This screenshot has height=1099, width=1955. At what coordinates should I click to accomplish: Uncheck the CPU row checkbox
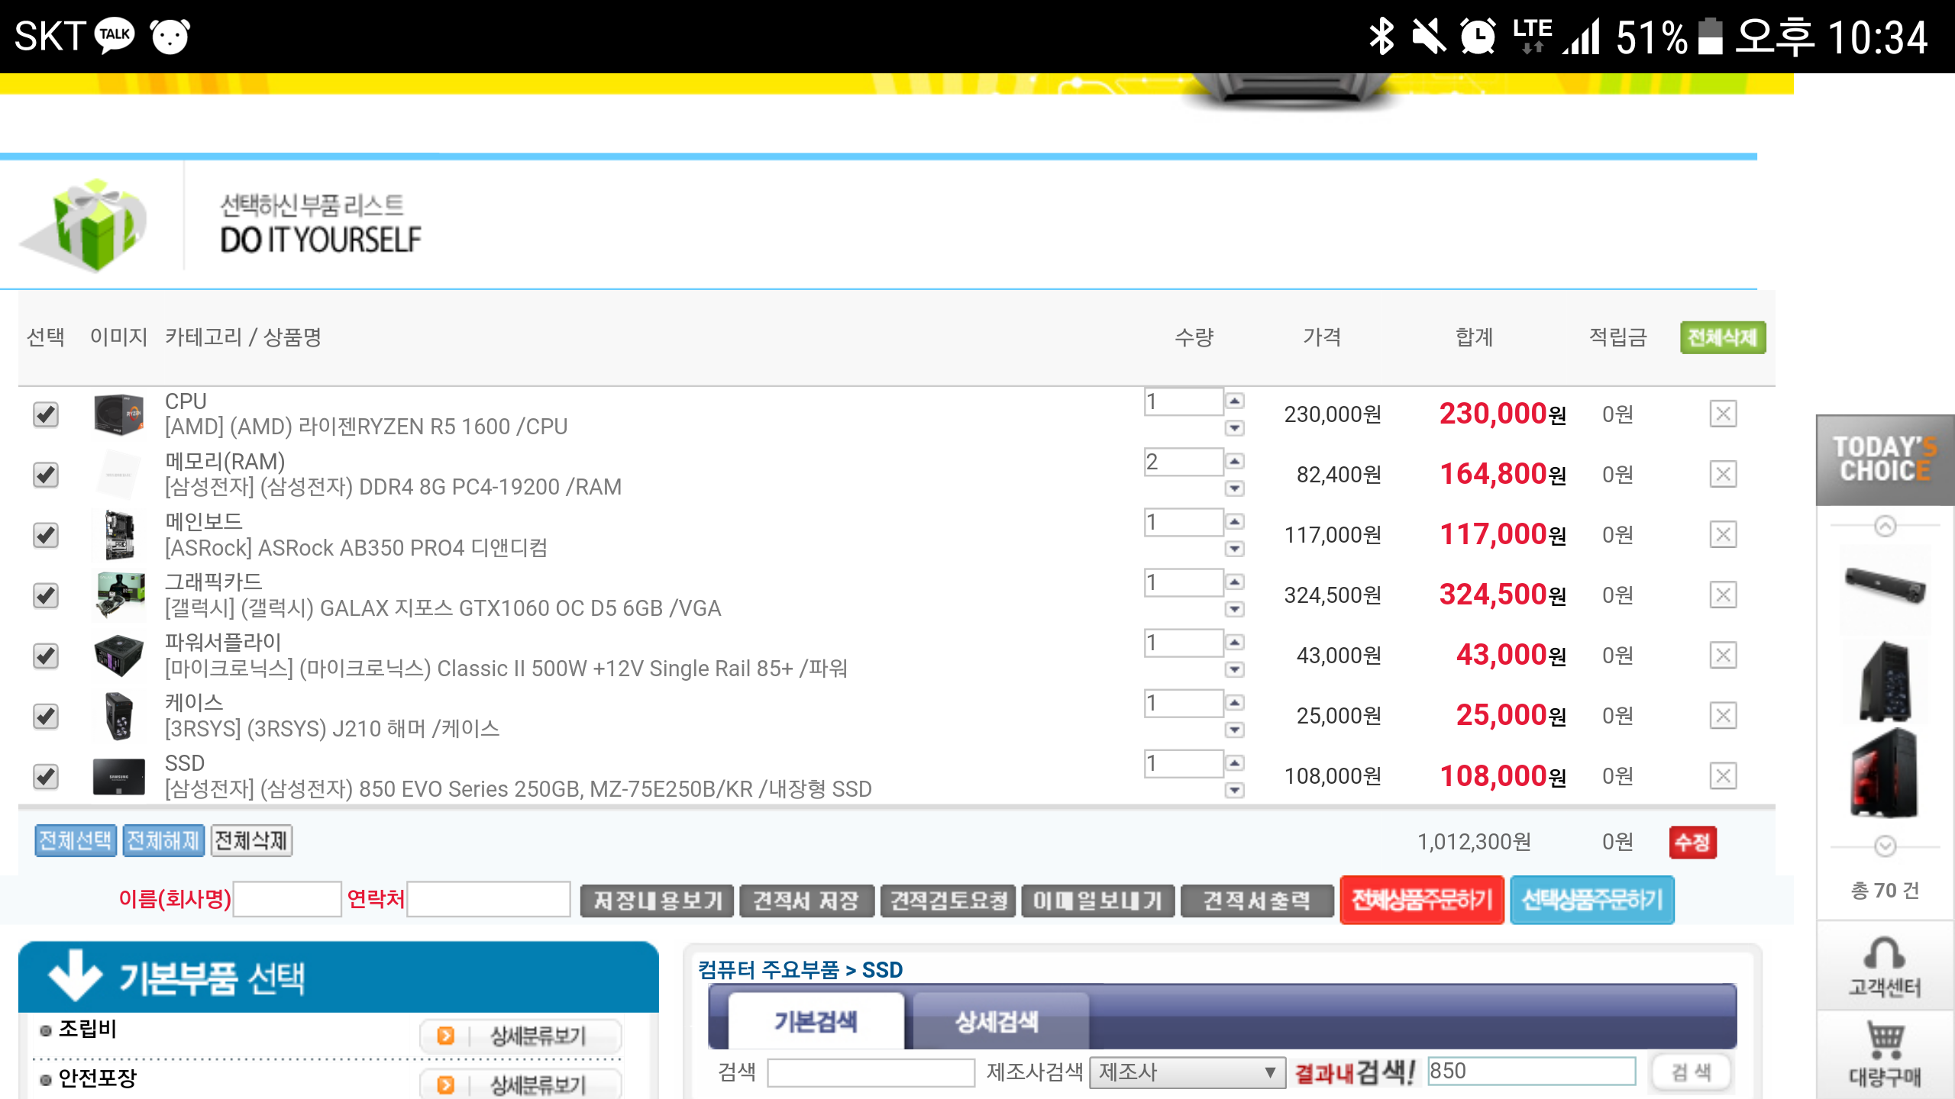coord(46,414)
